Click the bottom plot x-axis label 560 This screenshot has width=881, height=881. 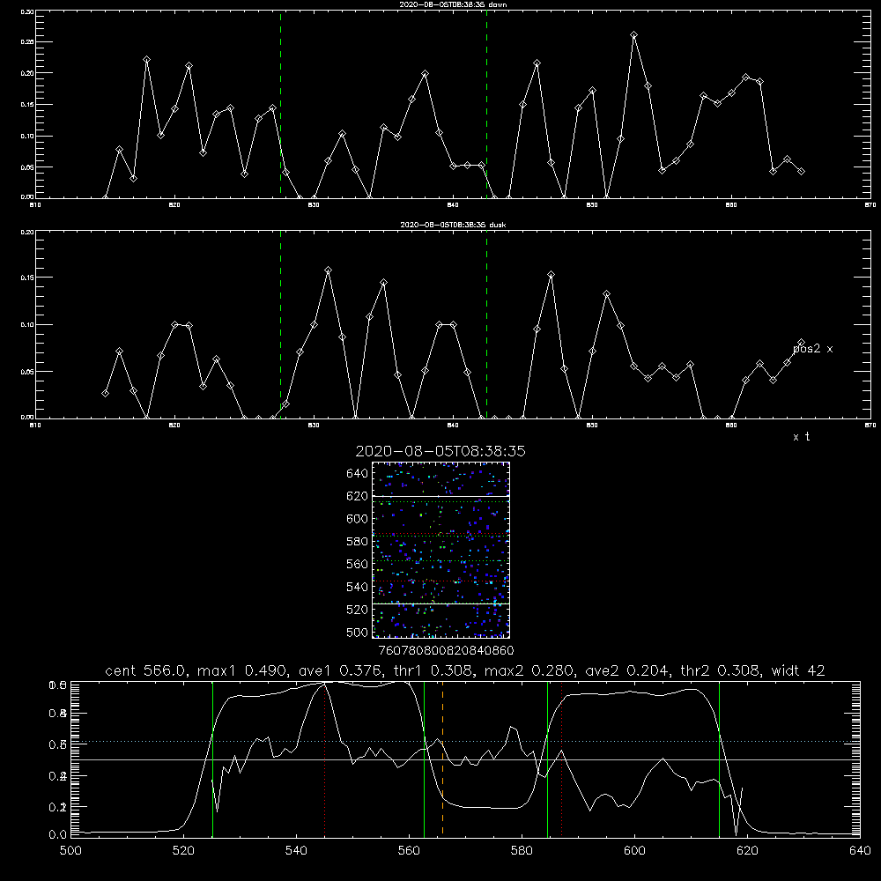click(x=409, y=851)
